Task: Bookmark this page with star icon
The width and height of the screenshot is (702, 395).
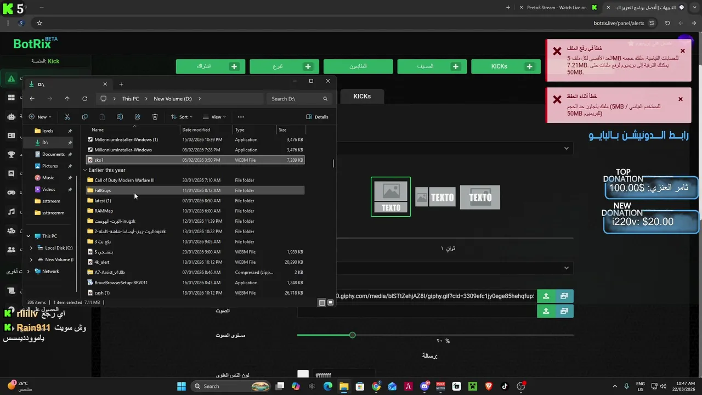Action: 39,23
